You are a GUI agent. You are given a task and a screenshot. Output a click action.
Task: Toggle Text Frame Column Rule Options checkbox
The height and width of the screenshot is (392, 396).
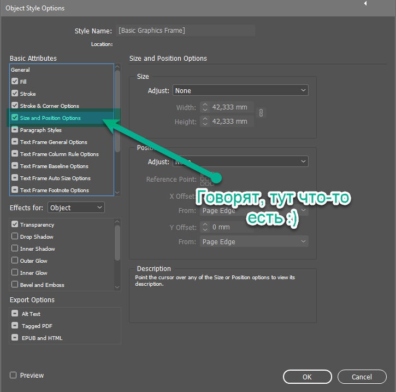(15, 154)
